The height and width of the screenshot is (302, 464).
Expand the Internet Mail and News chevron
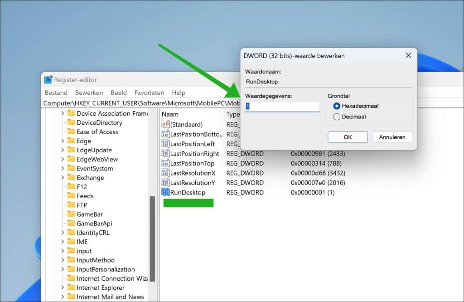tap(63, 297)
